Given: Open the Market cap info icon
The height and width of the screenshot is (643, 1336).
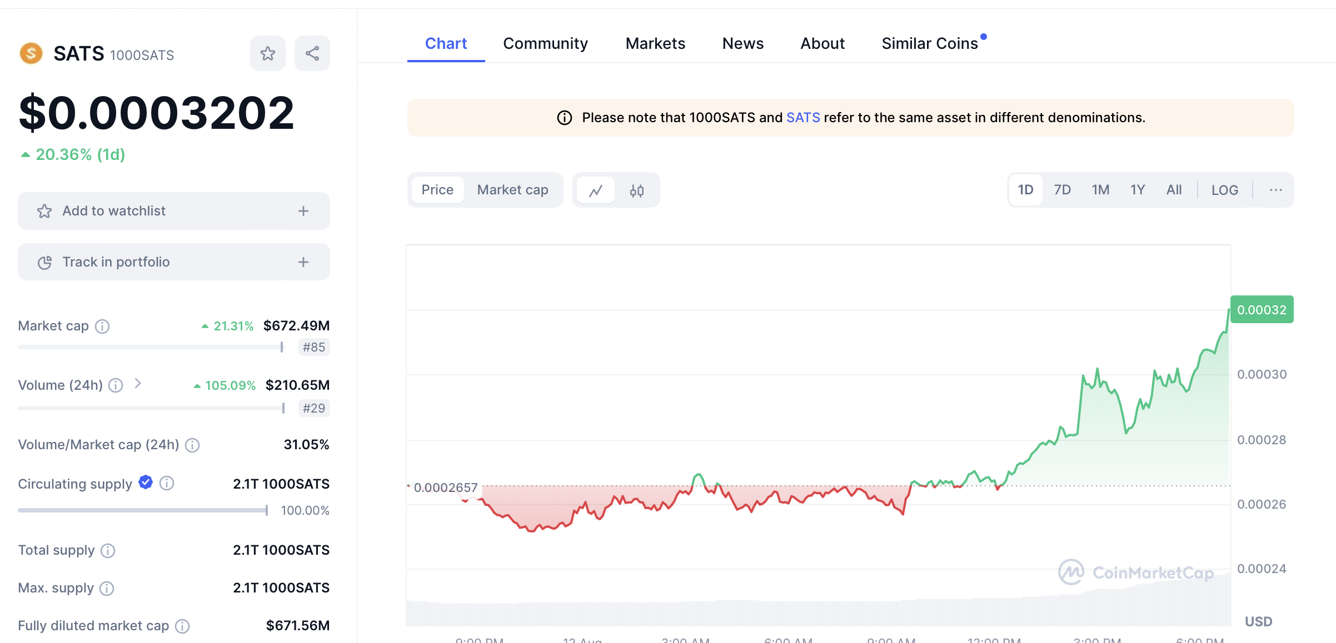Looking at the screenshot, I should pos(102,326).
